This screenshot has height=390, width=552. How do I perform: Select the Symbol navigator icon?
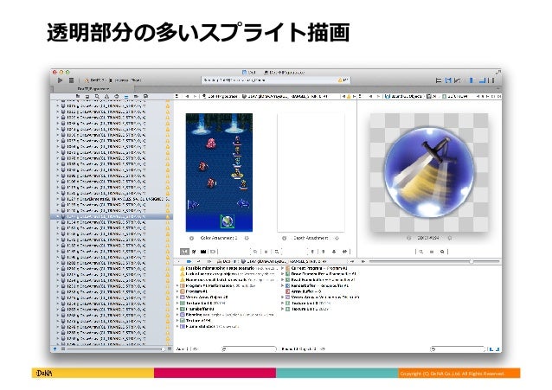(87, 96)
